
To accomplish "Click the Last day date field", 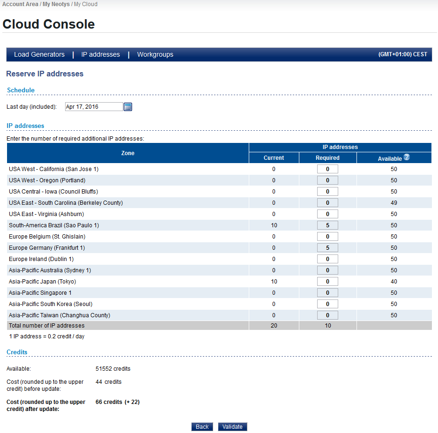I will tap(94, 107).
